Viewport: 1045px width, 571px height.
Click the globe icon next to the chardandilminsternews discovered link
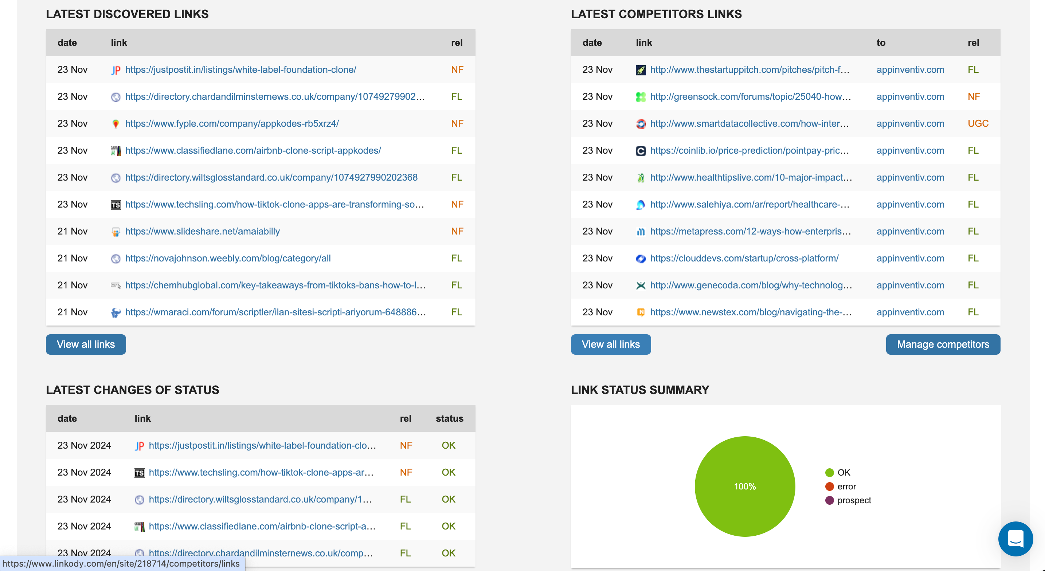pyautogui.click(x=116, y=97)
